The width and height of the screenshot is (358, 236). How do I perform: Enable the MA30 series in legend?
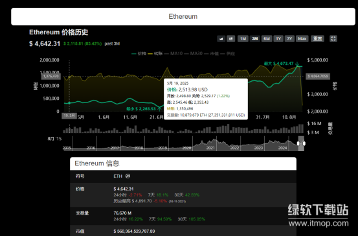click(x=194, y=54)
